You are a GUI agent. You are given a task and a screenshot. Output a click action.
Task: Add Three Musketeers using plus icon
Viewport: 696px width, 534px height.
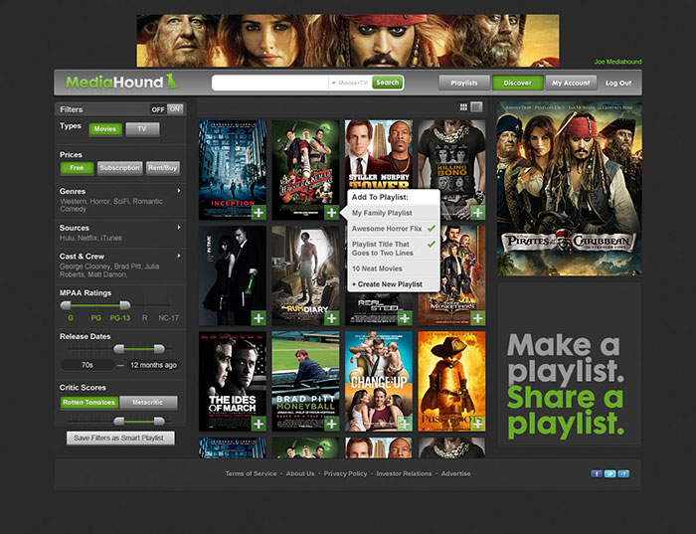click(477, 318)
